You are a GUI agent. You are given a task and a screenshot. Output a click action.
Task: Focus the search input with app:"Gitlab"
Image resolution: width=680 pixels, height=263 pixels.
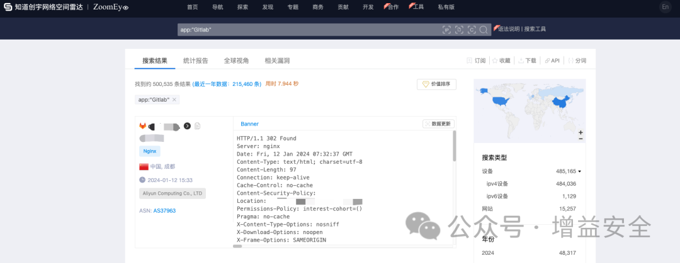[309, 30]
